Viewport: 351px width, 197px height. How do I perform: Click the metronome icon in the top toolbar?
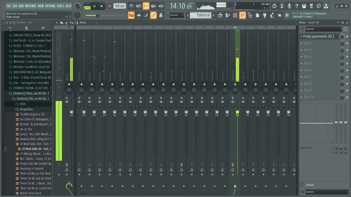[x=131, y=6]
